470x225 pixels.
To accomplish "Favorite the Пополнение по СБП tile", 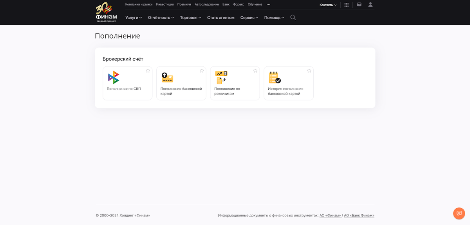I will pos(148,71).
